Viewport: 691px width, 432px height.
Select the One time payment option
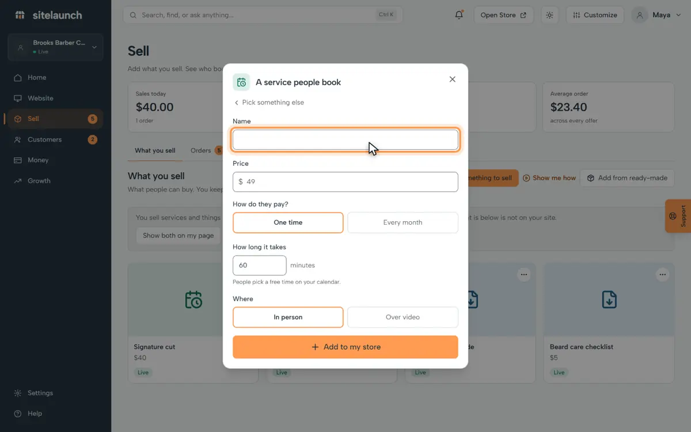coord(288,222)
